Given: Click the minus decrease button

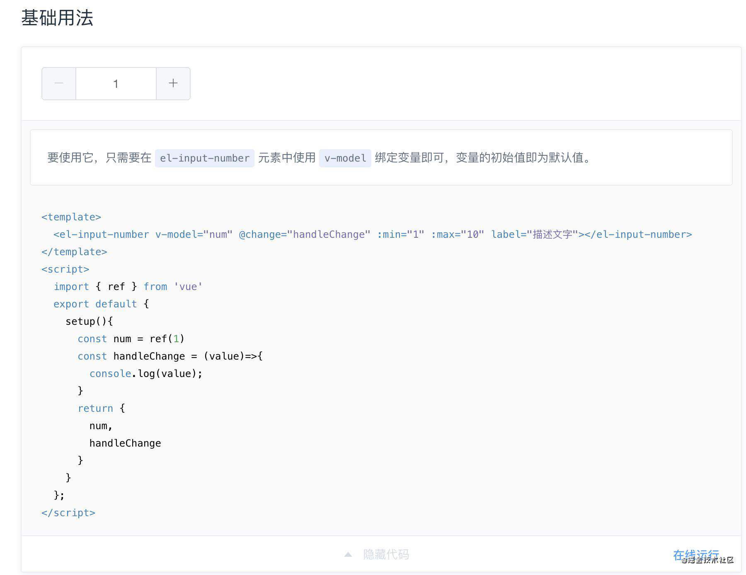Looking at the screenshot, I should [x=59, y=84].
